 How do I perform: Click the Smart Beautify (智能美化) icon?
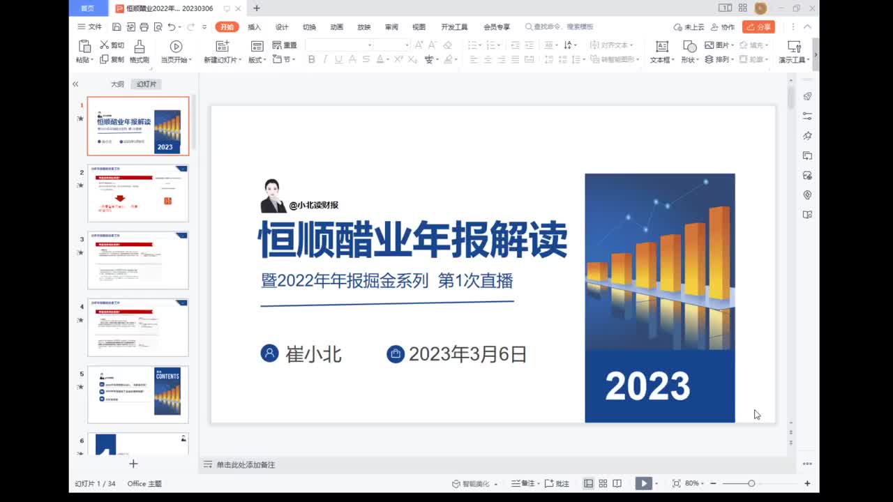(456, 483)
